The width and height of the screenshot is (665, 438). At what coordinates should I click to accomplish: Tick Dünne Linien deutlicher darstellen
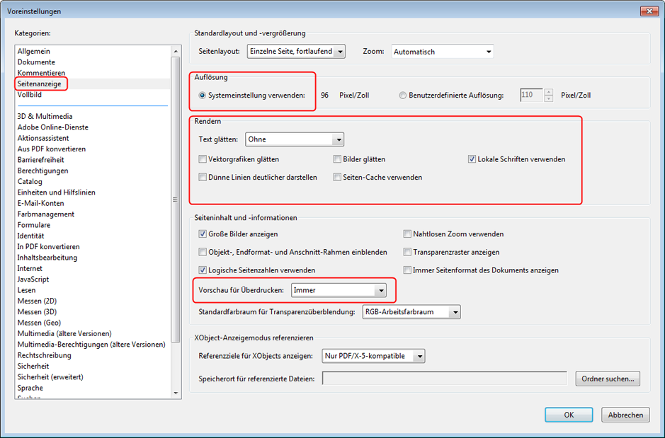(203, 177)
